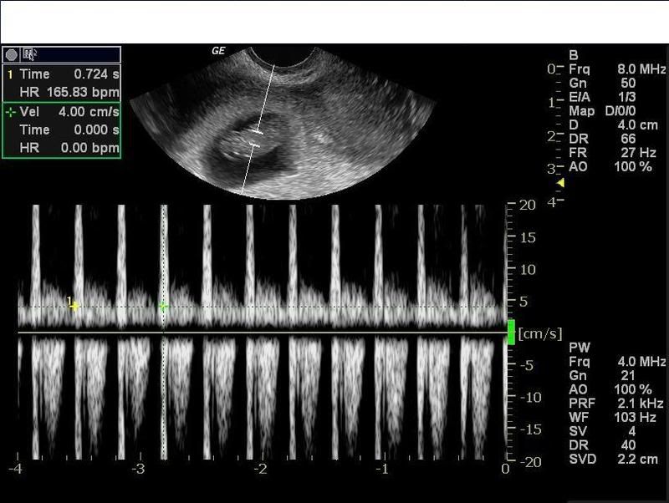The width and height of the screenshot is (669, 503).
Task: Click the yellow 1 measurement label icon
Action: point(9,74)
